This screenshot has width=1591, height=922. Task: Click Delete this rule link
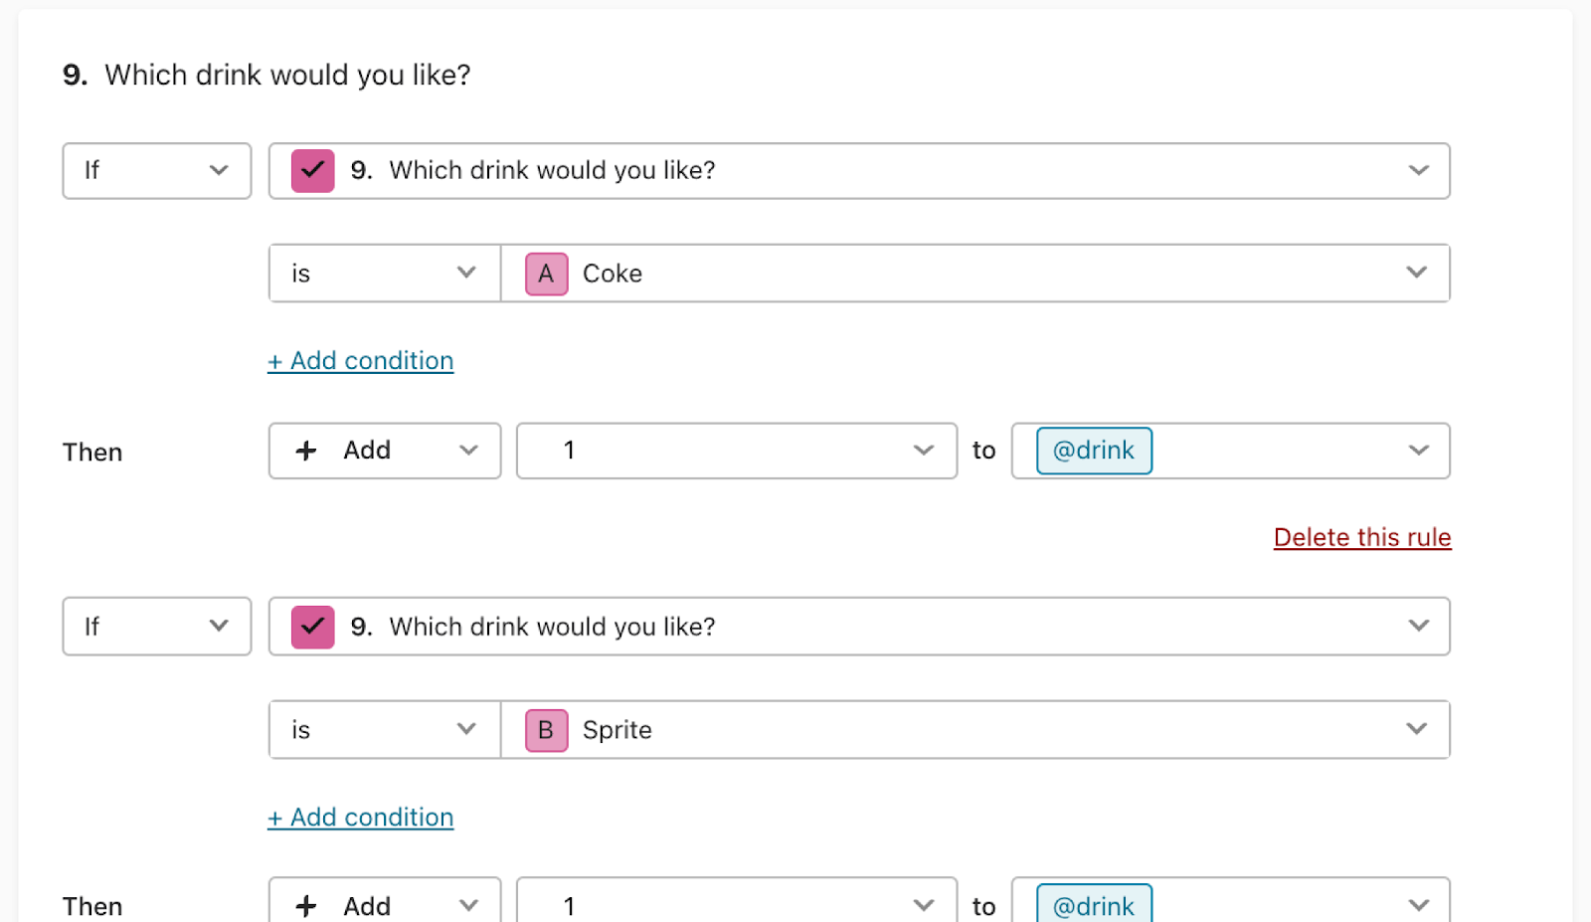[x=1362, y=538]
